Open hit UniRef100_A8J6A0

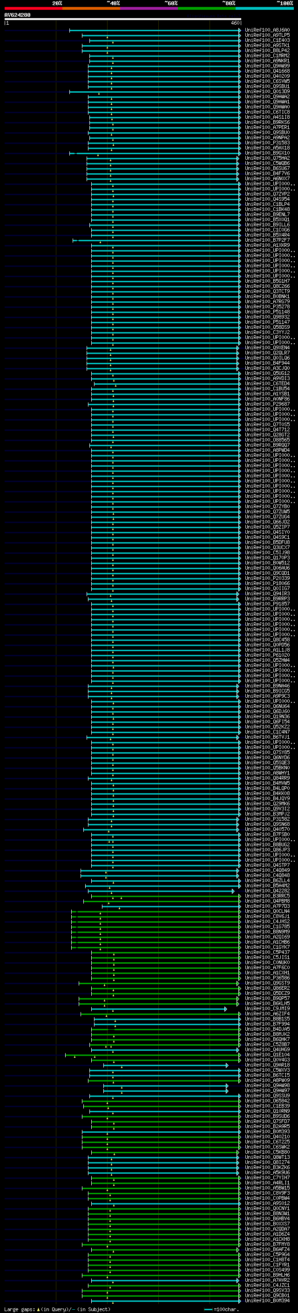267,31
